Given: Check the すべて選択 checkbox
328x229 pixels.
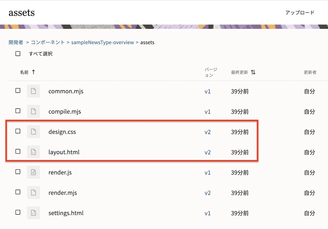Looking at the screenshot, I should point(18,54).
